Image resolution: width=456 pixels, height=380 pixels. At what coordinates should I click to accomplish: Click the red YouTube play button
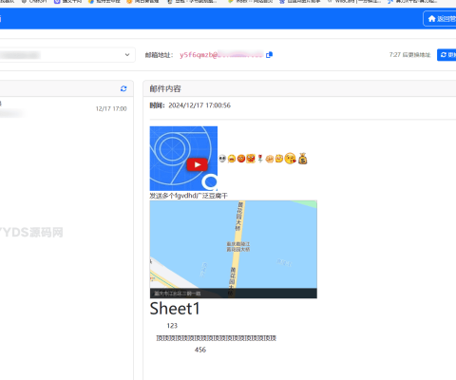[197, 164]
